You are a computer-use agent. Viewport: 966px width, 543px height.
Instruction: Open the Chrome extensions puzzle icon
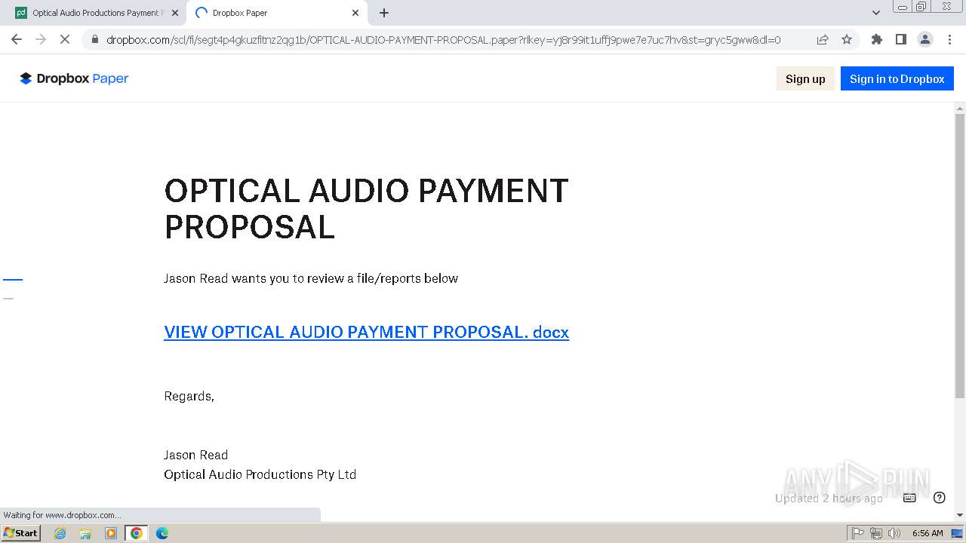(x=876, y=39)
